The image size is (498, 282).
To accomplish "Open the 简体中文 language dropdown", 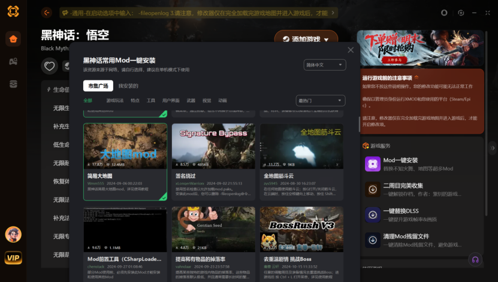I will pos(325,65).
